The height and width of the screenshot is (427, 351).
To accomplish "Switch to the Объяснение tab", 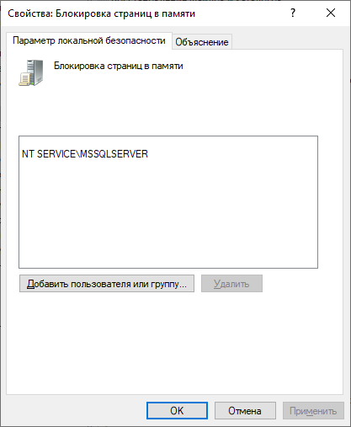I will pos(202,42).
